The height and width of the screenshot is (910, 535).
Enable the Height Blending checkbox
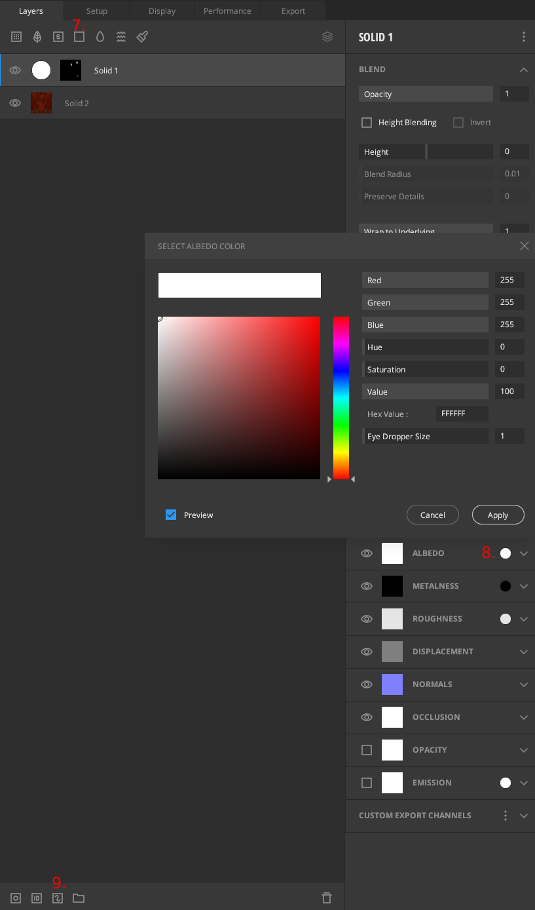(367, 123)
